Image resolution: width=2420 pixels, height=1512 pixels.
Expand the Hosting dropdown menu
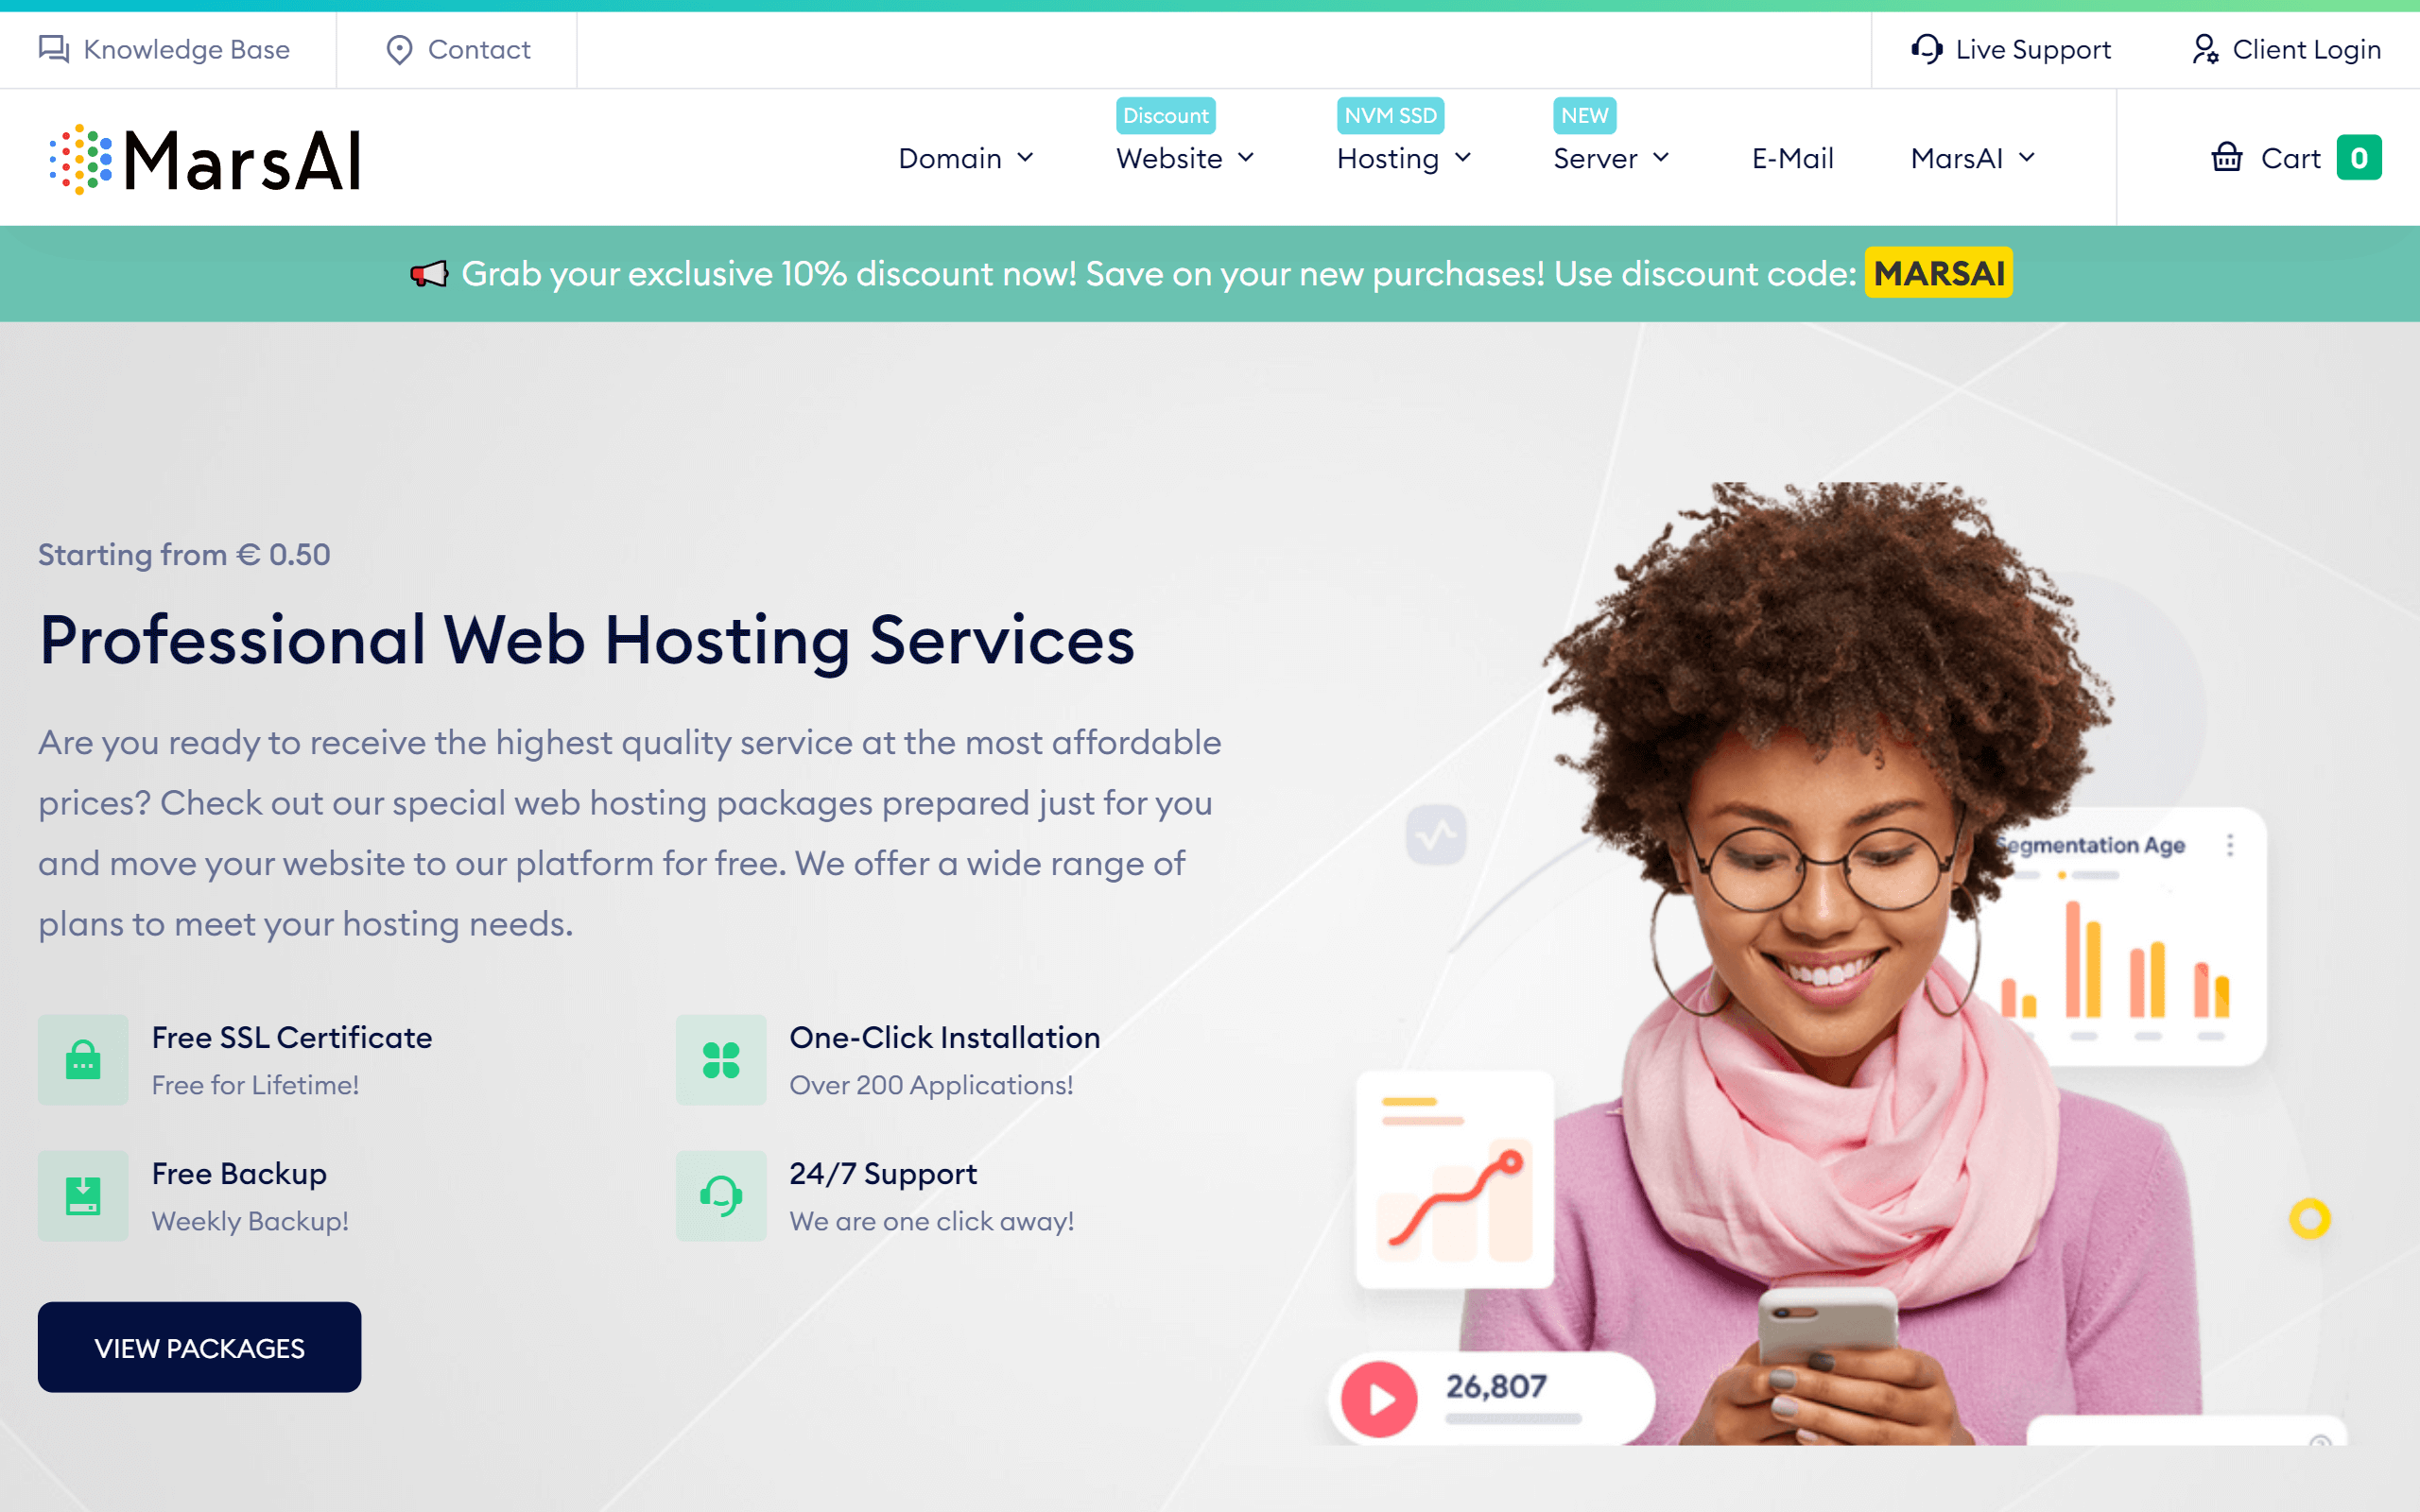tap(1401, 157)
